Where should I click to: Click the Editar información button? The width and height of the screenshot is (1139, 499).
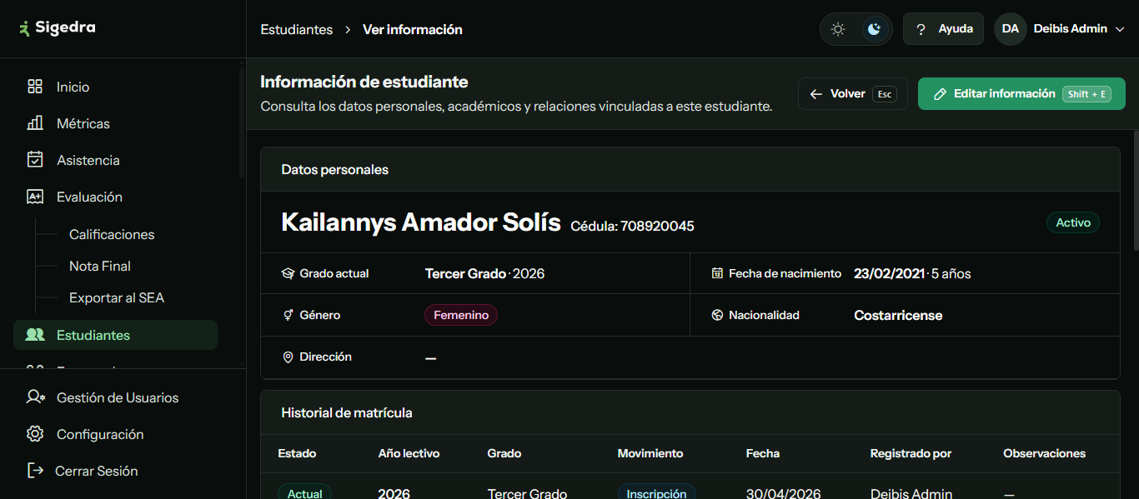pyautogui.click(x=1021, y=94)
